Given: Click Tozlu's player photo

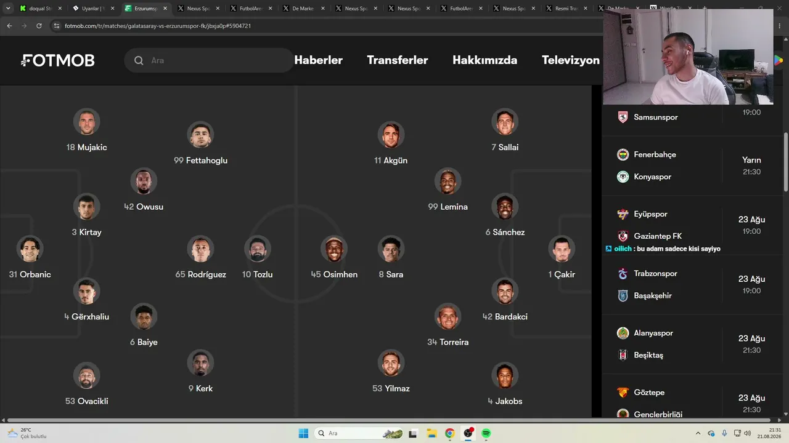Looking at the screenshot, I should click(x=257, y=249).
